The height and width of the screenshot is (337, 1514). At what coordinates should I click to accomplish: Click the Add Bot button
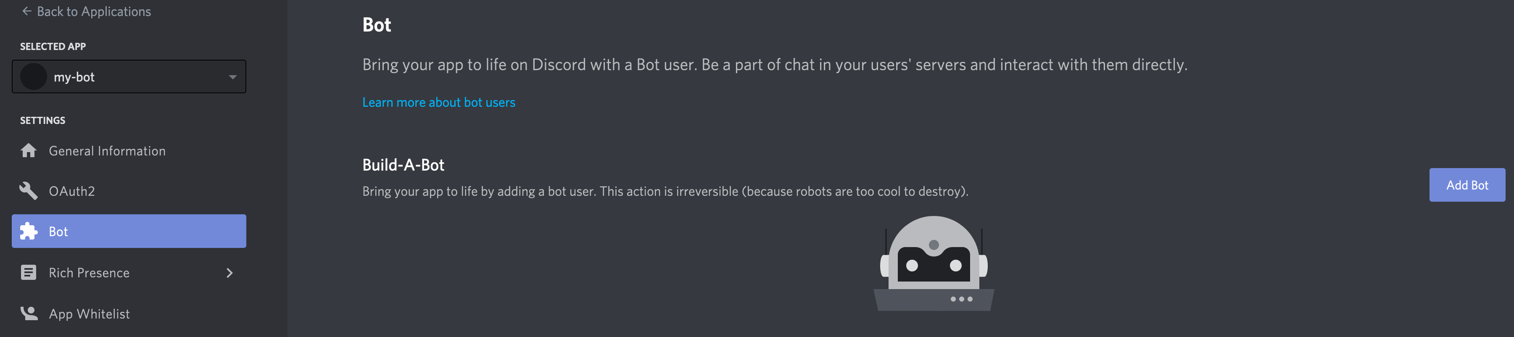(1467, 185)
